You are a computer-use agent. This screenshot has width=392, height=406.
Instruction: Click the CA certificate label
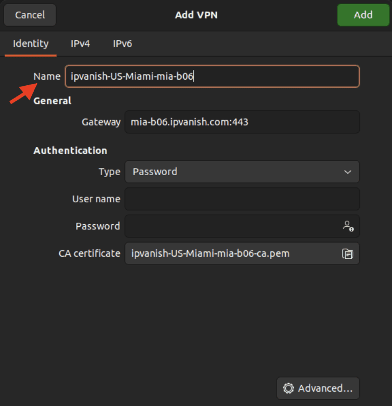(89, 253)
